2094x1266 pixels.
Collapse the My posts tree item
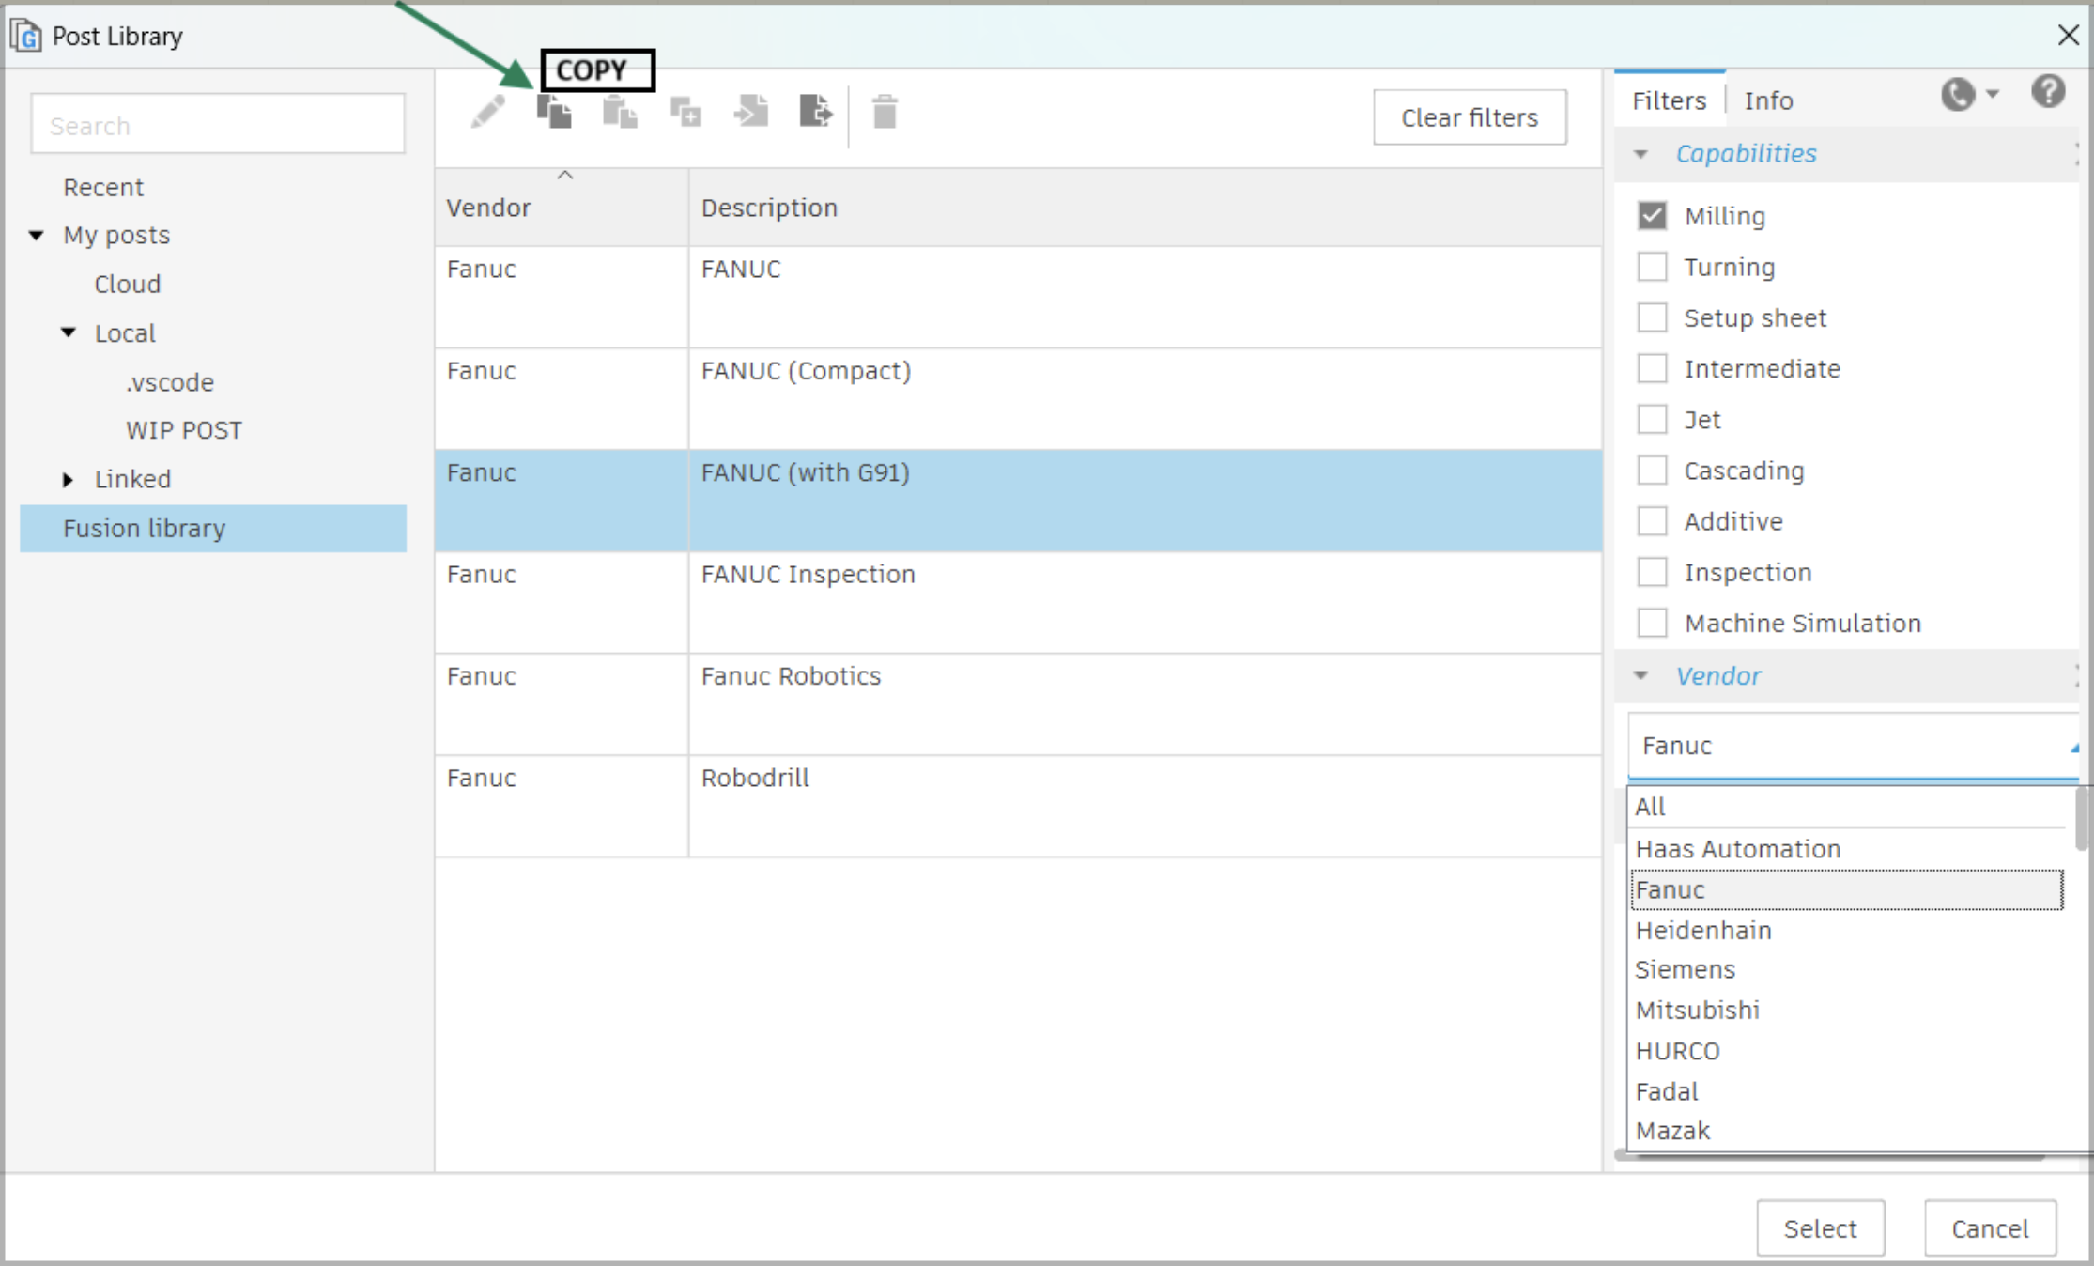[36, 235]
